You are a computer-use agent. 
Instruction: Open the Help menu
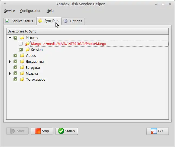click(x=50, y=11)
